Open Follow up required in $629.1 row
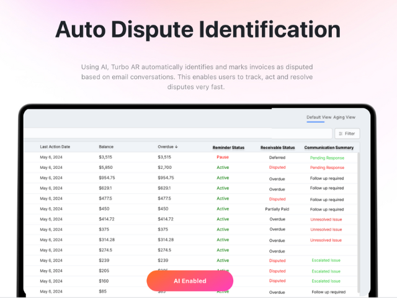This screenshot has height=298, width=397. 327,188
